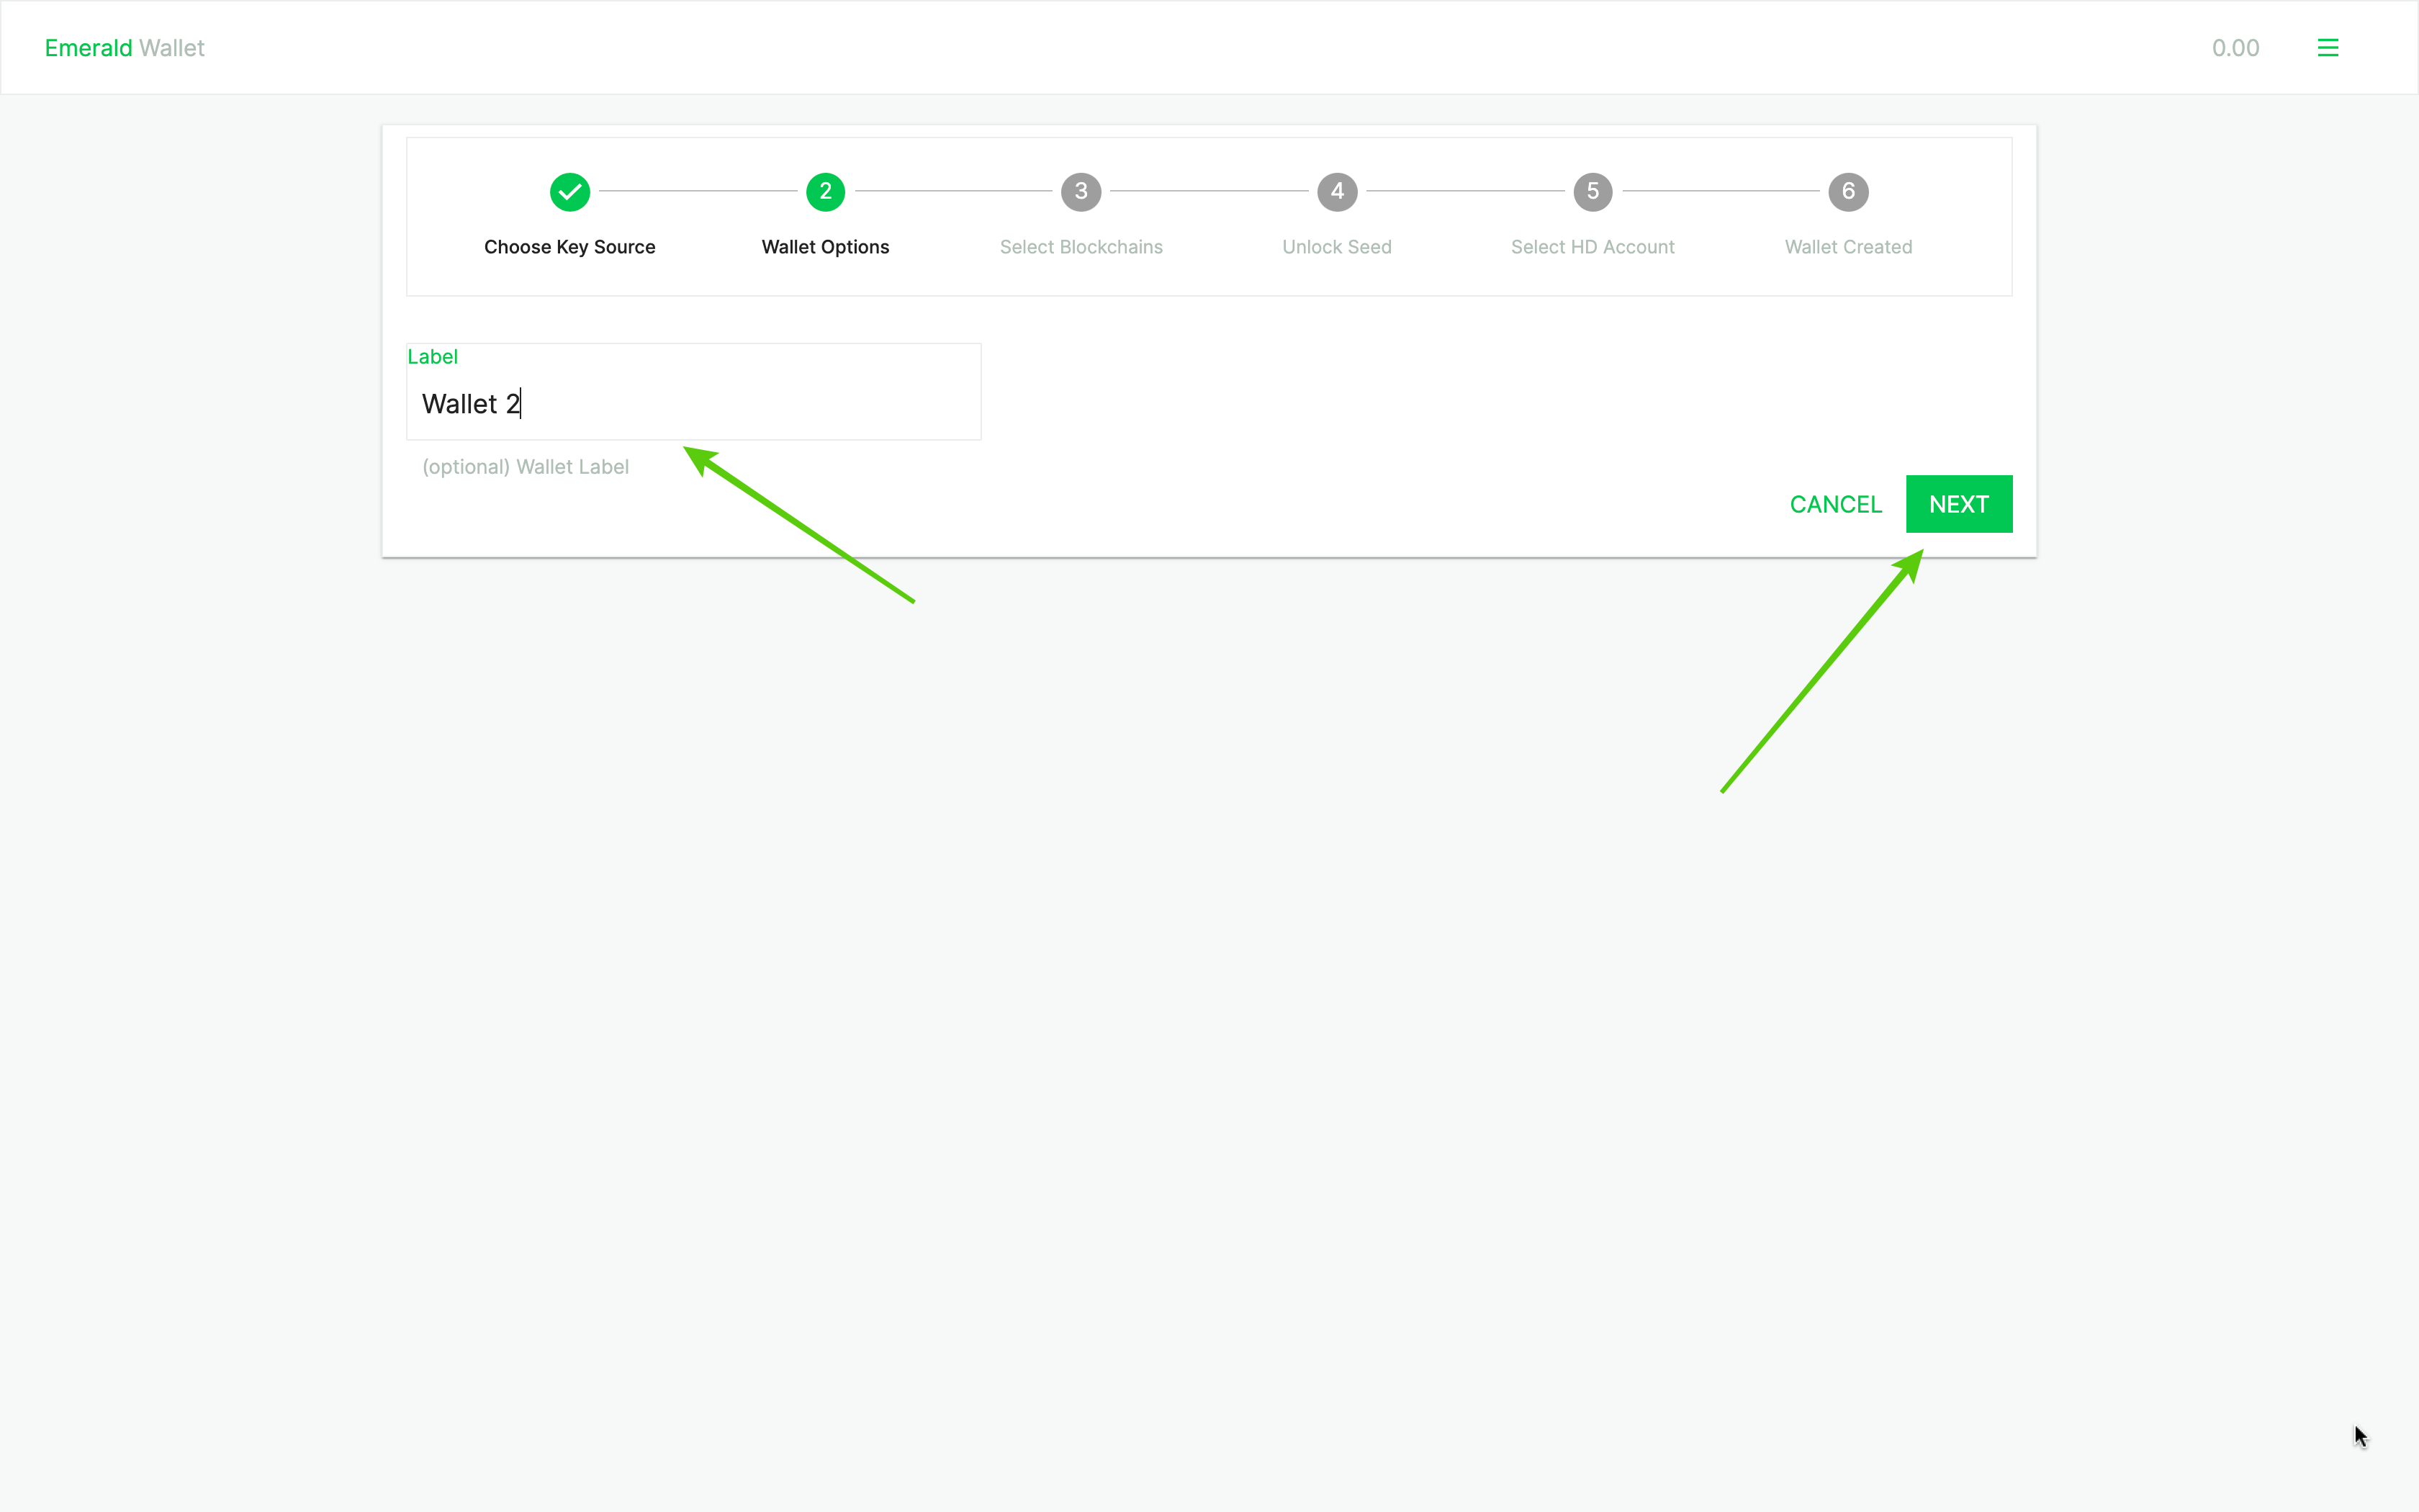Click the Choose Key Source step tab
The width and height of the screenshot is (2419, 1512).
(x=569, y=192)
